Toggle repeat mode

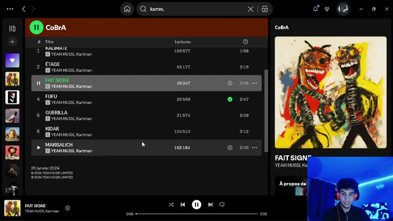point(222,205)
